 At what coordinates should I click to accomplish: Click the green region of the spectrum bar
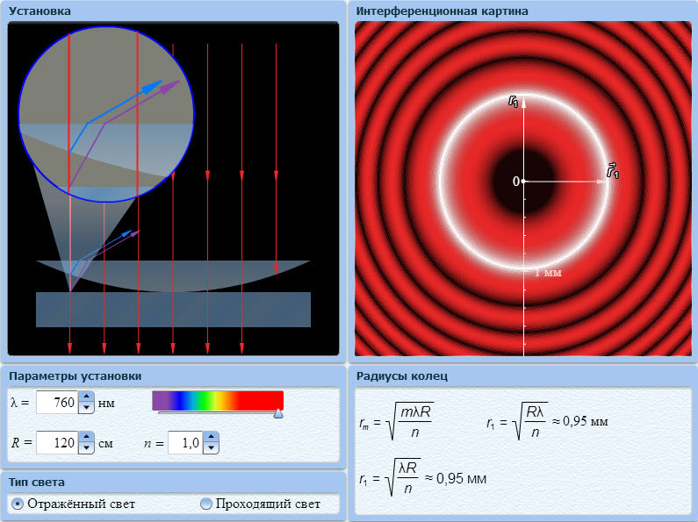click(x=206, y=401)
